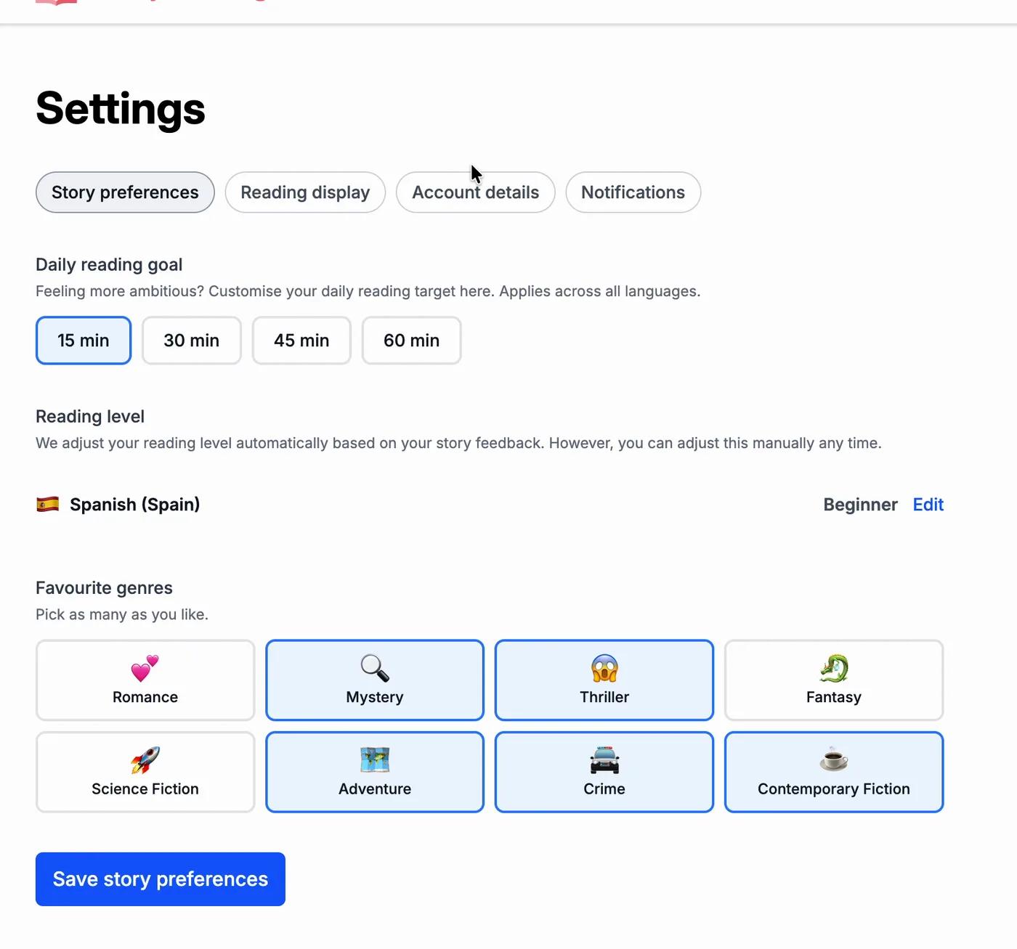The image size is (1017, 949).
Task: Deselect the Crime genre label
Action: click(x=604, y=789)
